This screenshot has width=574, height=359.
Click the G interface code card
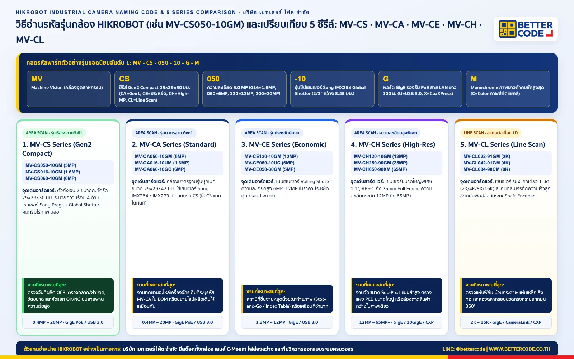(x=420, y=89)
